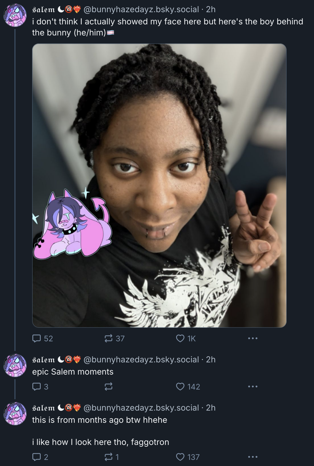314x466 pixels.
Task: Open more options on the last post
Action: pos(253,457)
